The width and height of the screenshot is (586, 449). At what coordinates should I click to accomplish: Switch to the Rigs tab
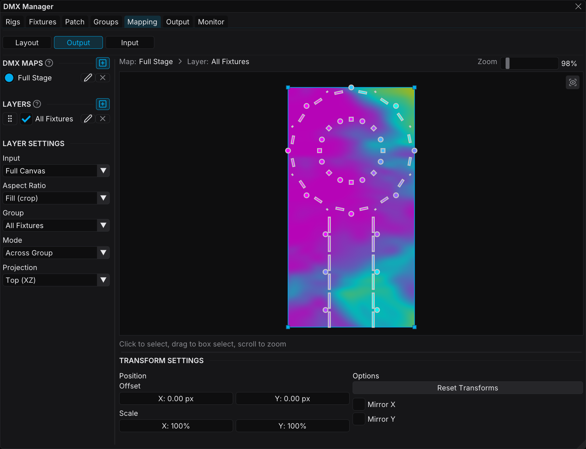click(13, 22)
